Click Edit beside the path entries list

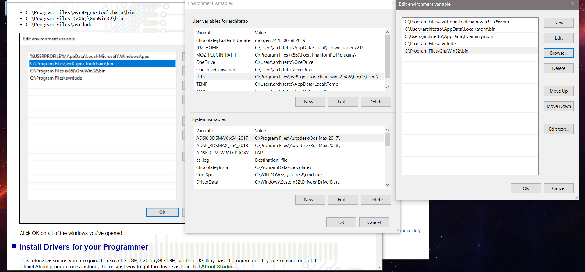pos(558,38)
